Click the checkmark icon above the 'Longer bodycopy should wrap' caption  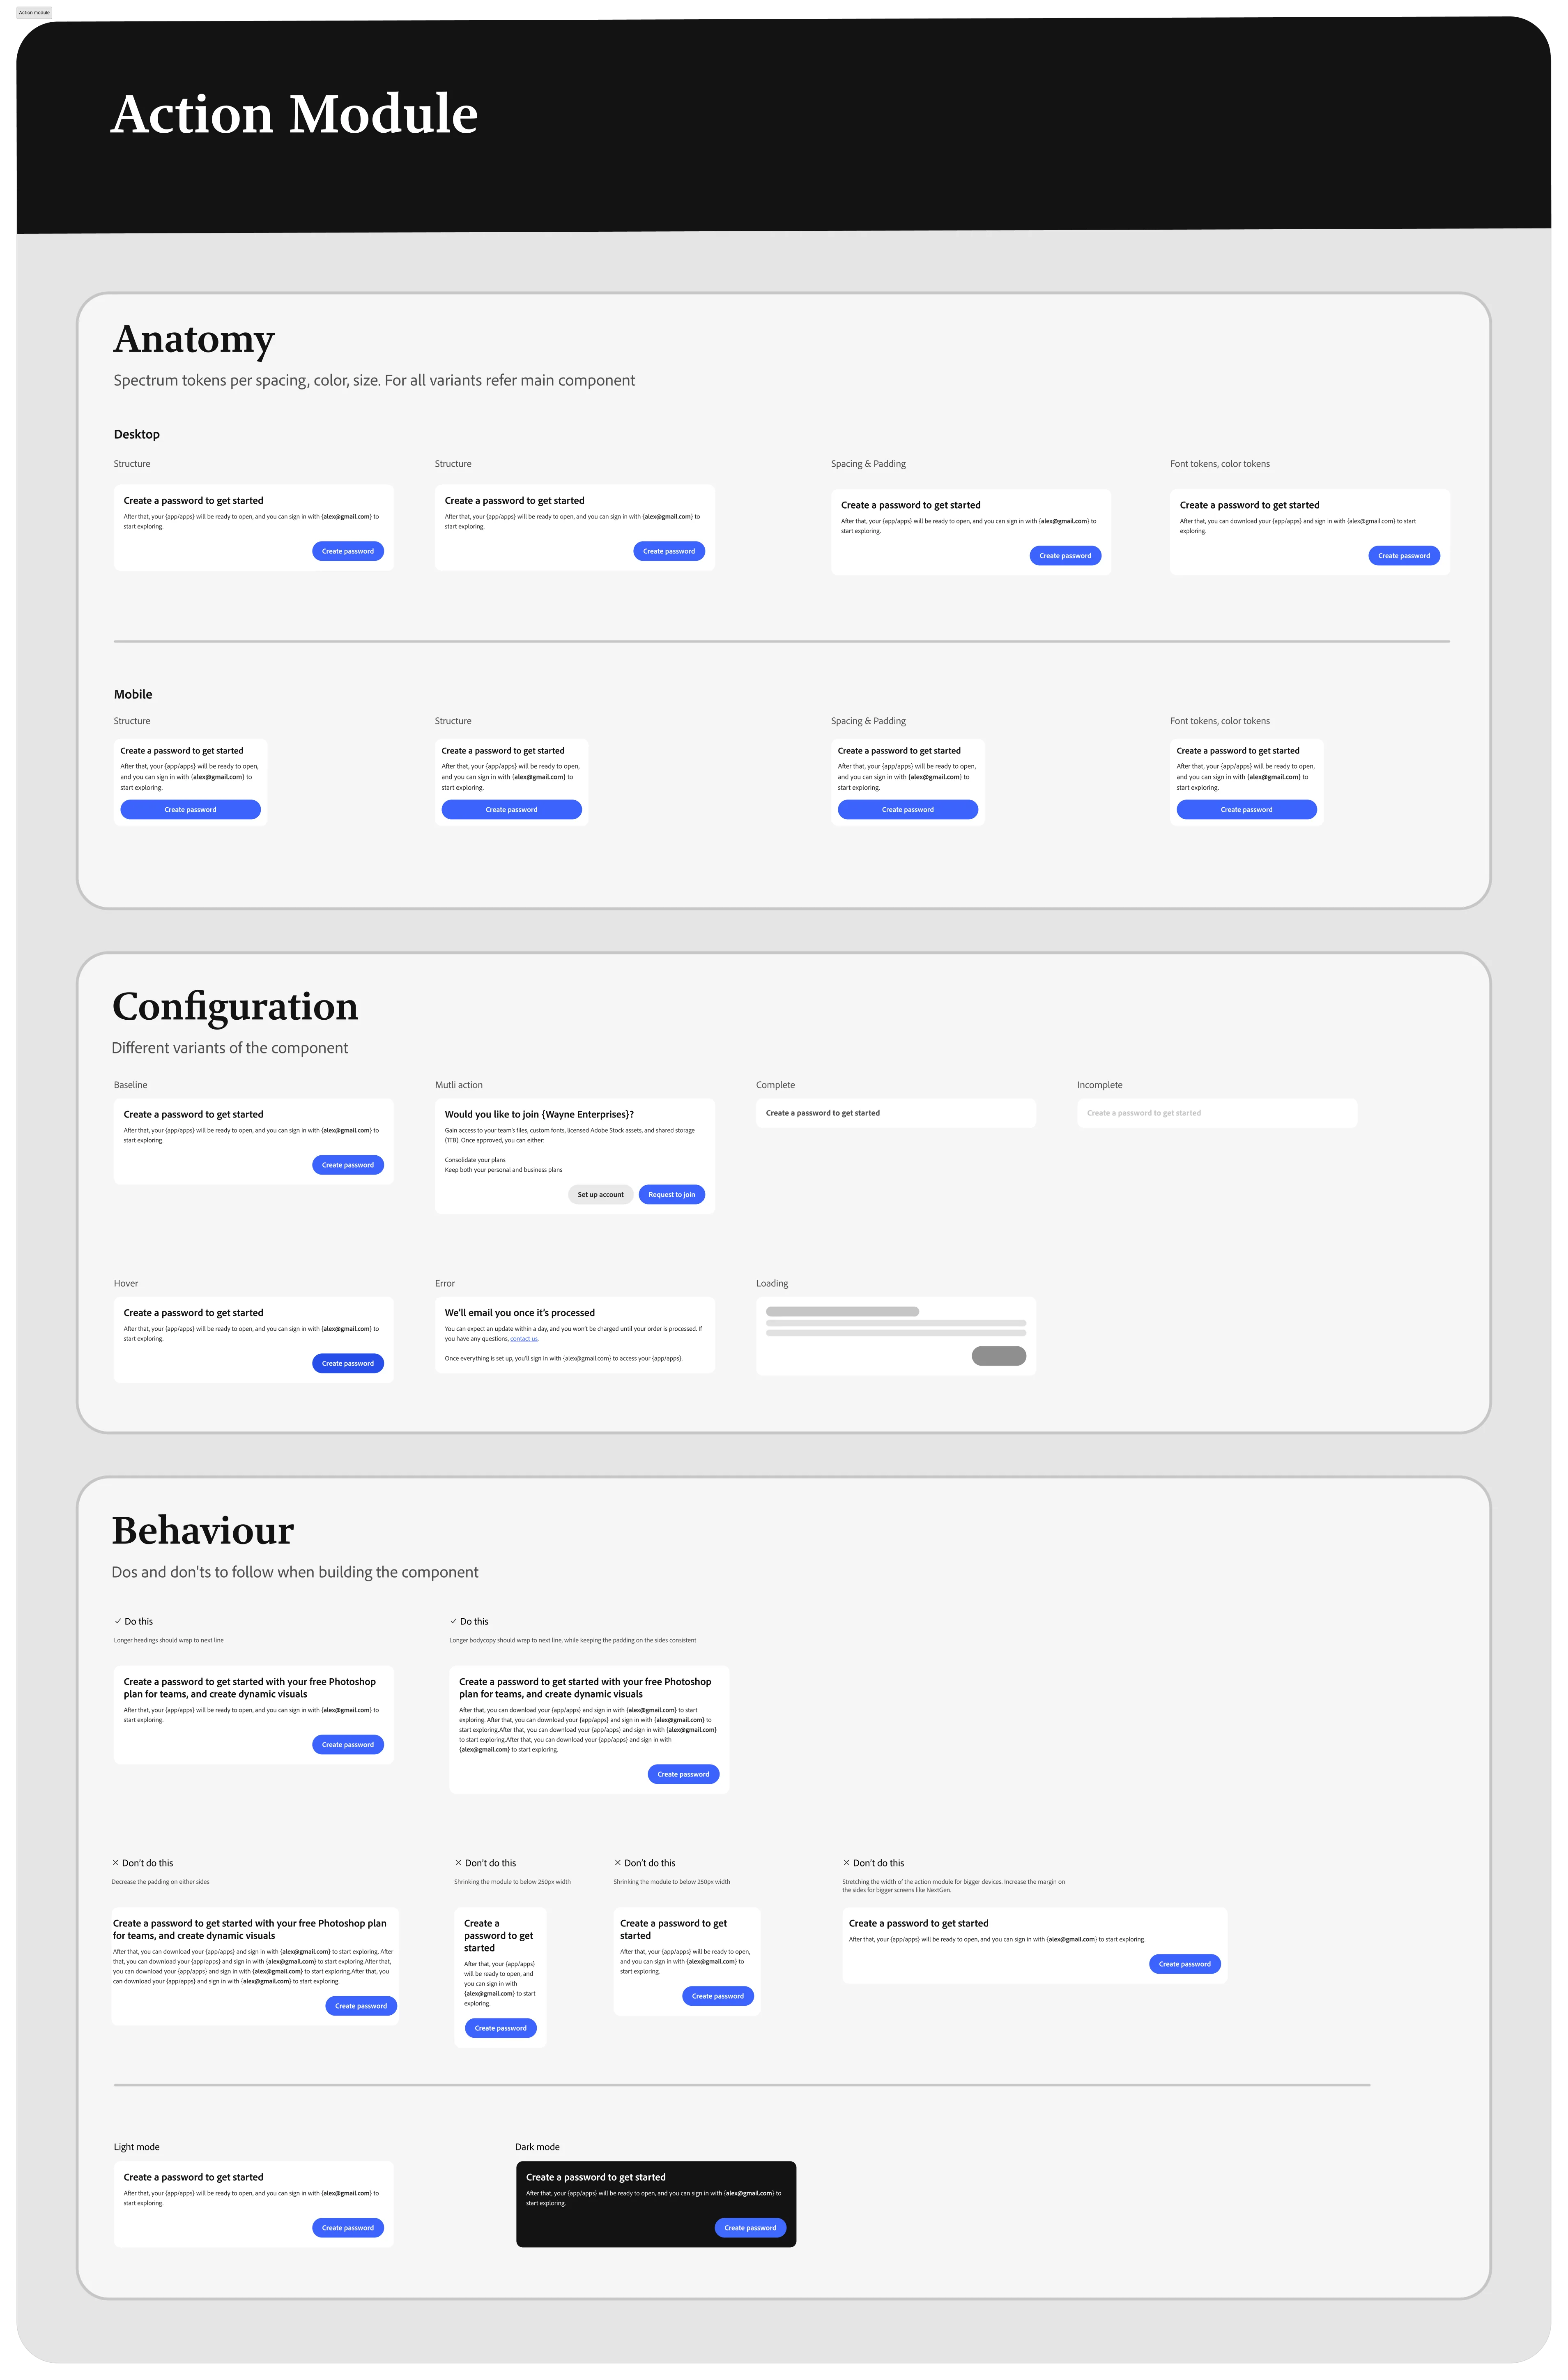tap(453, 1621)
